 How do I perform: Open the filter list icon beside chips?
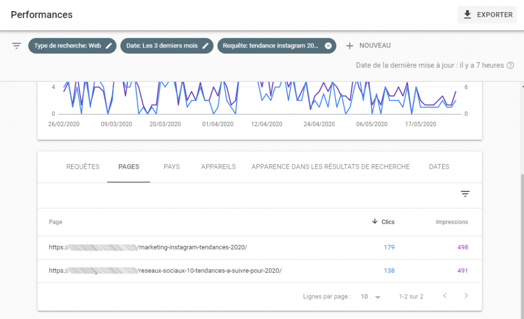16,45
